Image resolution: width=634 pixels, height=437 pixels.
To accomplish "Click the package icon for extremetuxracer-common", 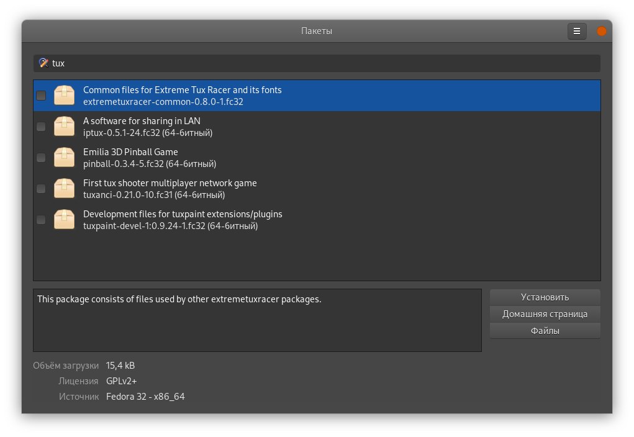I will point(65,96).
